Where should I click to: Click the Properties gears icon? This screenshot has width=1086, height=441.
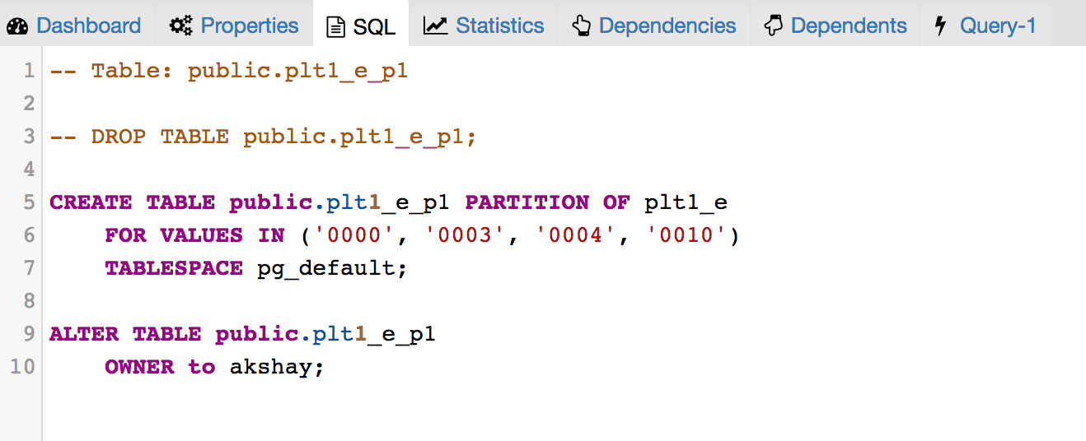(x=180, y=26)
